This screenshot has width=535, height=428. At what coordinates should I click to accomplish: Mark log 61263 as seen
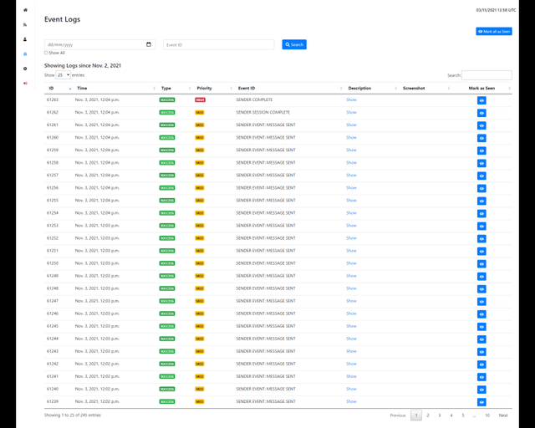point(481,100)
